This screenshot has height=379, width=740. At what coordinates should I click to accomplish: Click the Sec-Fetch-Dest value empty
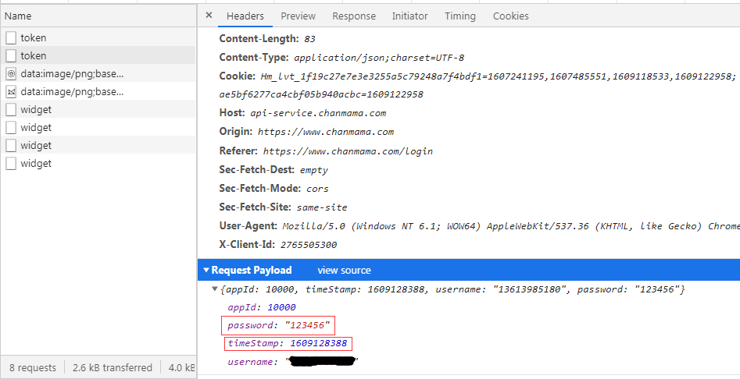coord(314,170)
